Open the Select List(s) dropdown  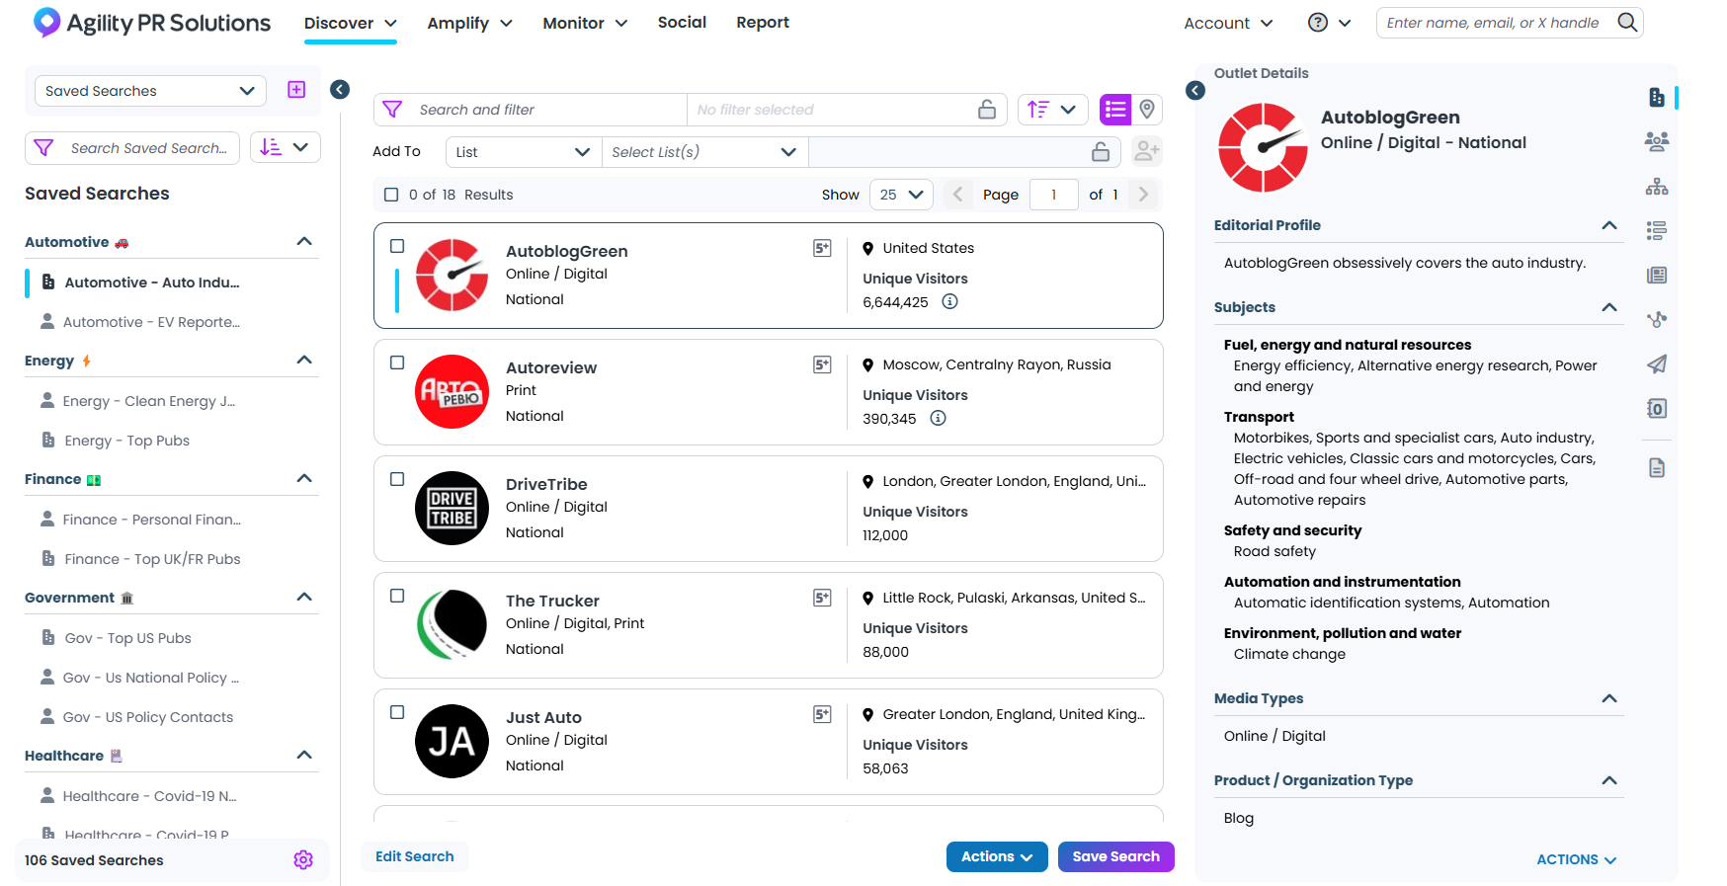704,152
